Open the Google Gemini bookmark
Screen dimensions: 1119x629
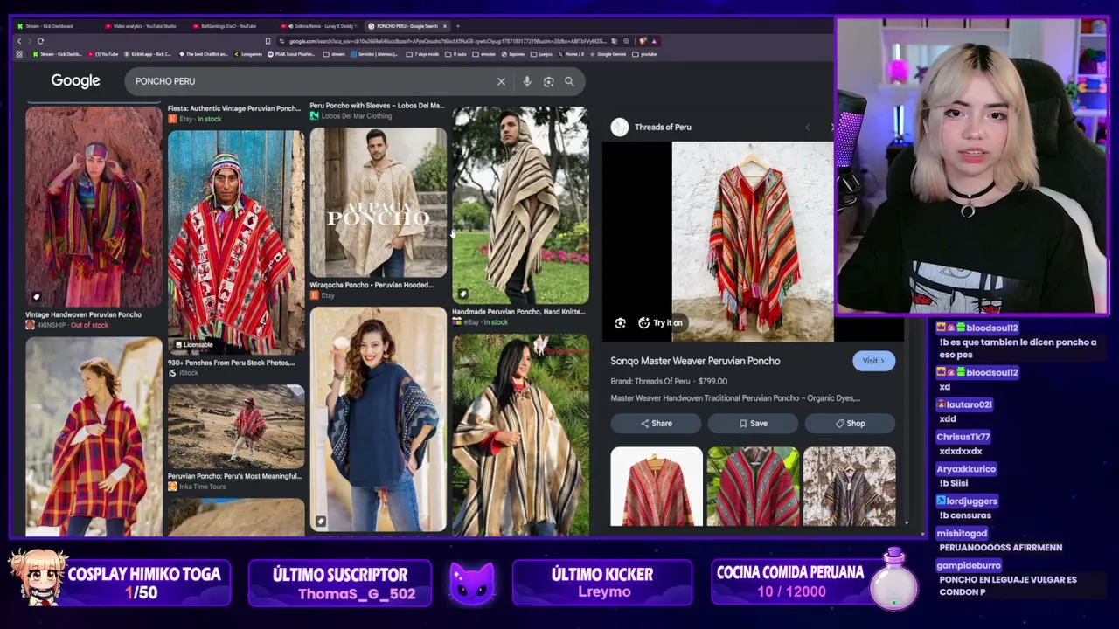(608, 54)
